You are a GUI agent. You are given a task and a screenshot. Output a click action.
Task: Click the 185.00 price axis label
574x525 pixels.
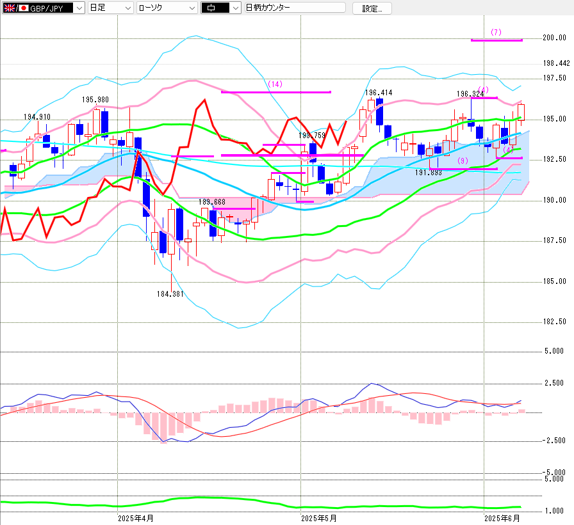coord(554,281)
